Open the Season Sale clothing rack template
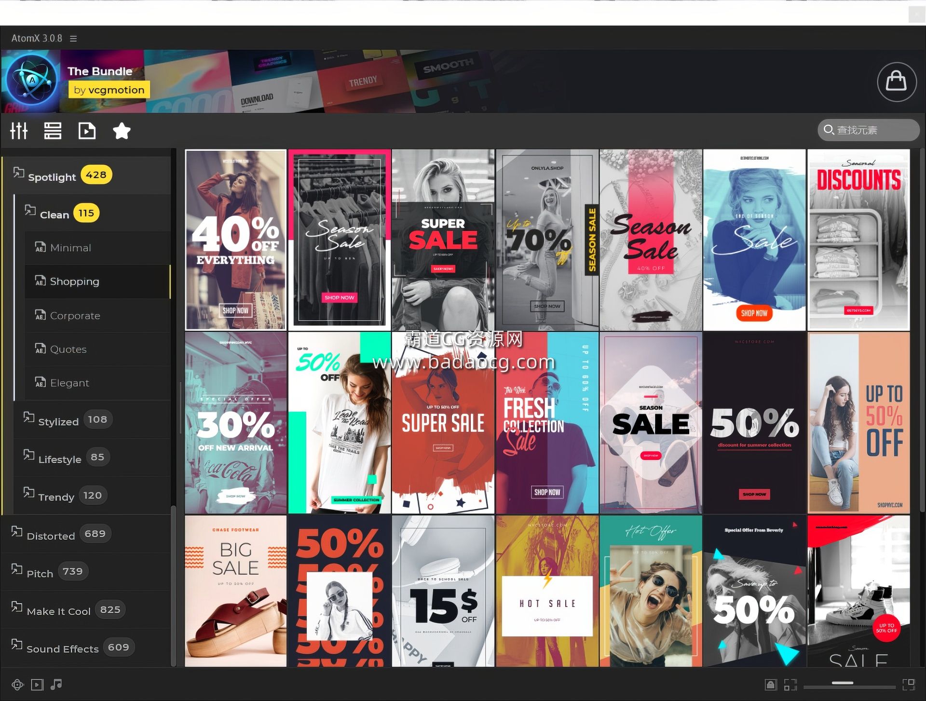 coord(340,240)
